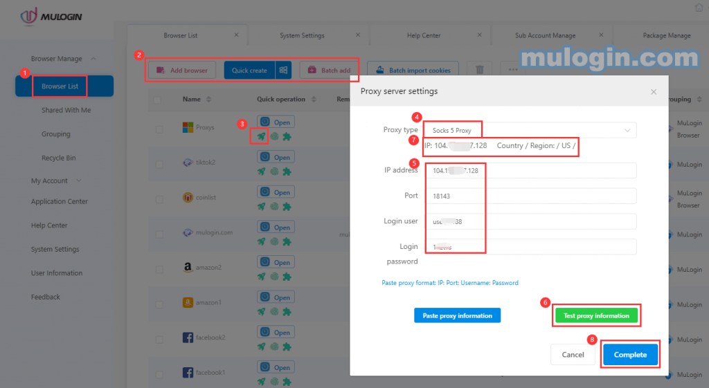Tick the checkbox for the Proxys profile

pos(159,128)
